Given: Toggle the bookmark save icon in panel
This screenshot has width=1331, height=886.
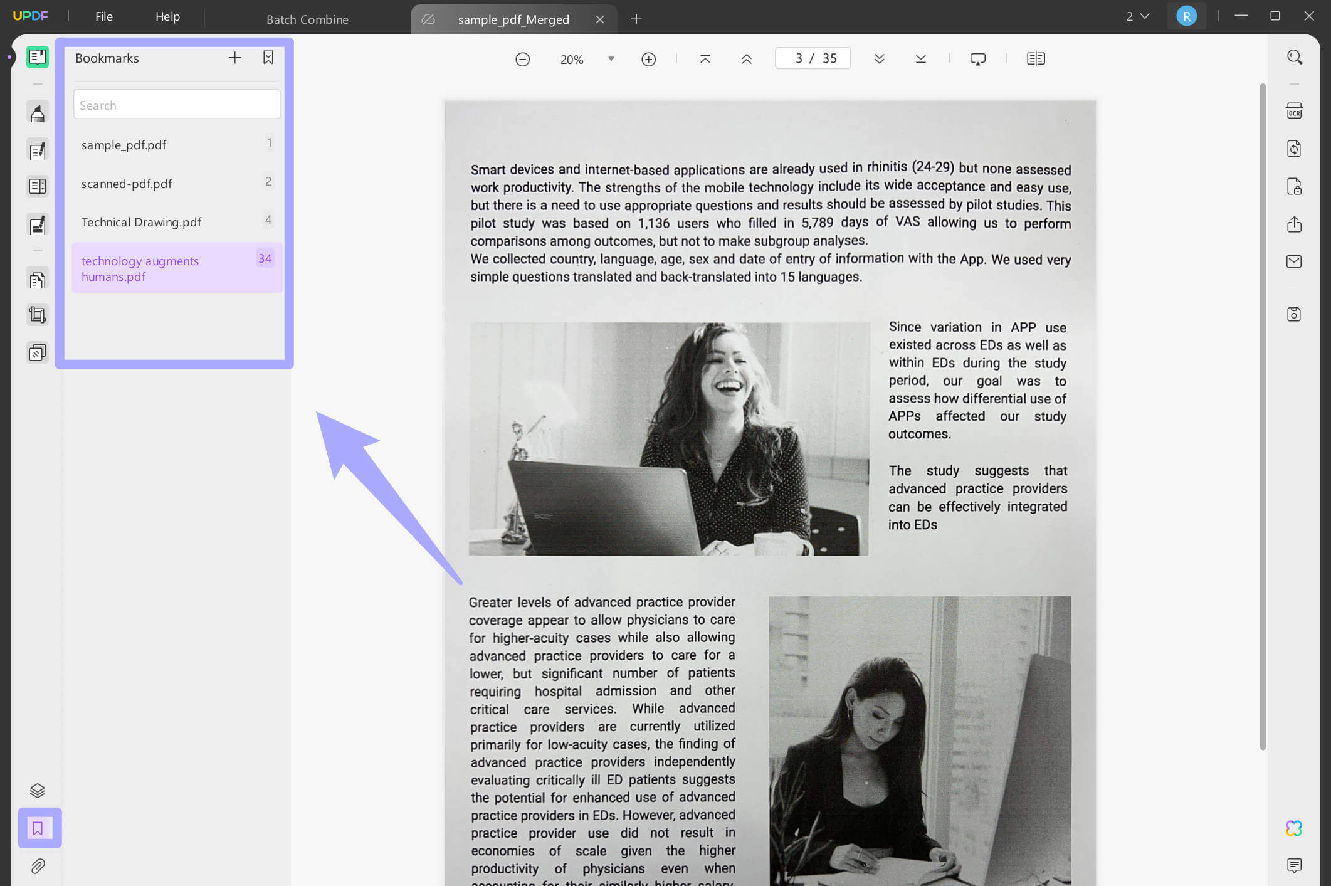Looking at the screenshot, I should click(268, 57).
